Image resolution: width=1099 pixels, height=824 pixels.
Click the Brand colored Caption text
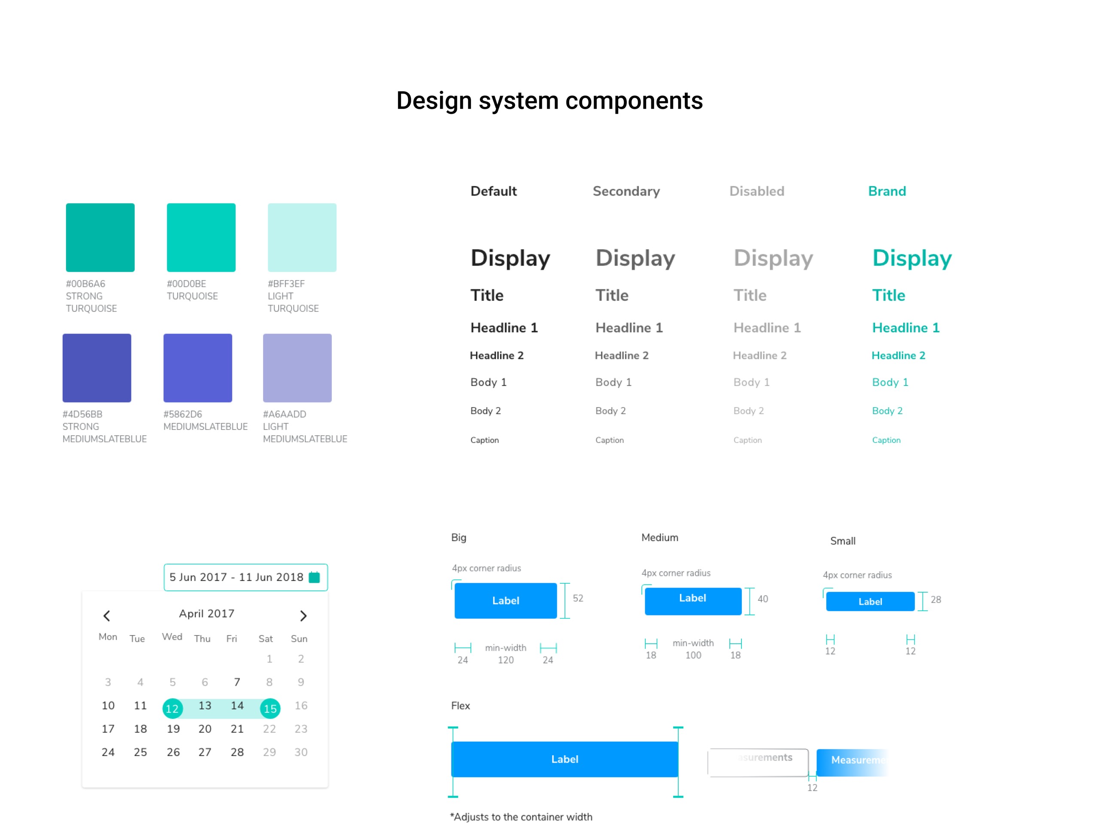[886, 440]
